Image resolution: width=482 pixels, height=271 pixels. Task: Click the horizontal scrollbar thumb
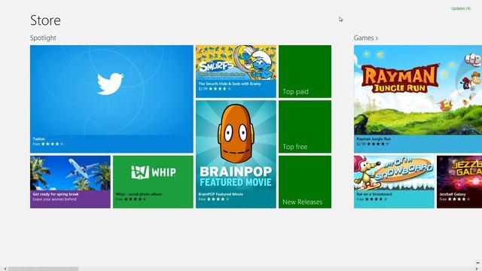[x=43, y=269]
